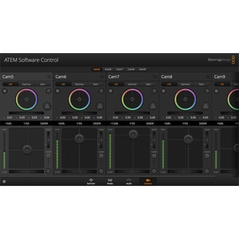The height and width of the screenshot is (239, 239).
Task: Select the Lift control for Cam9
Action: point(222,84)
